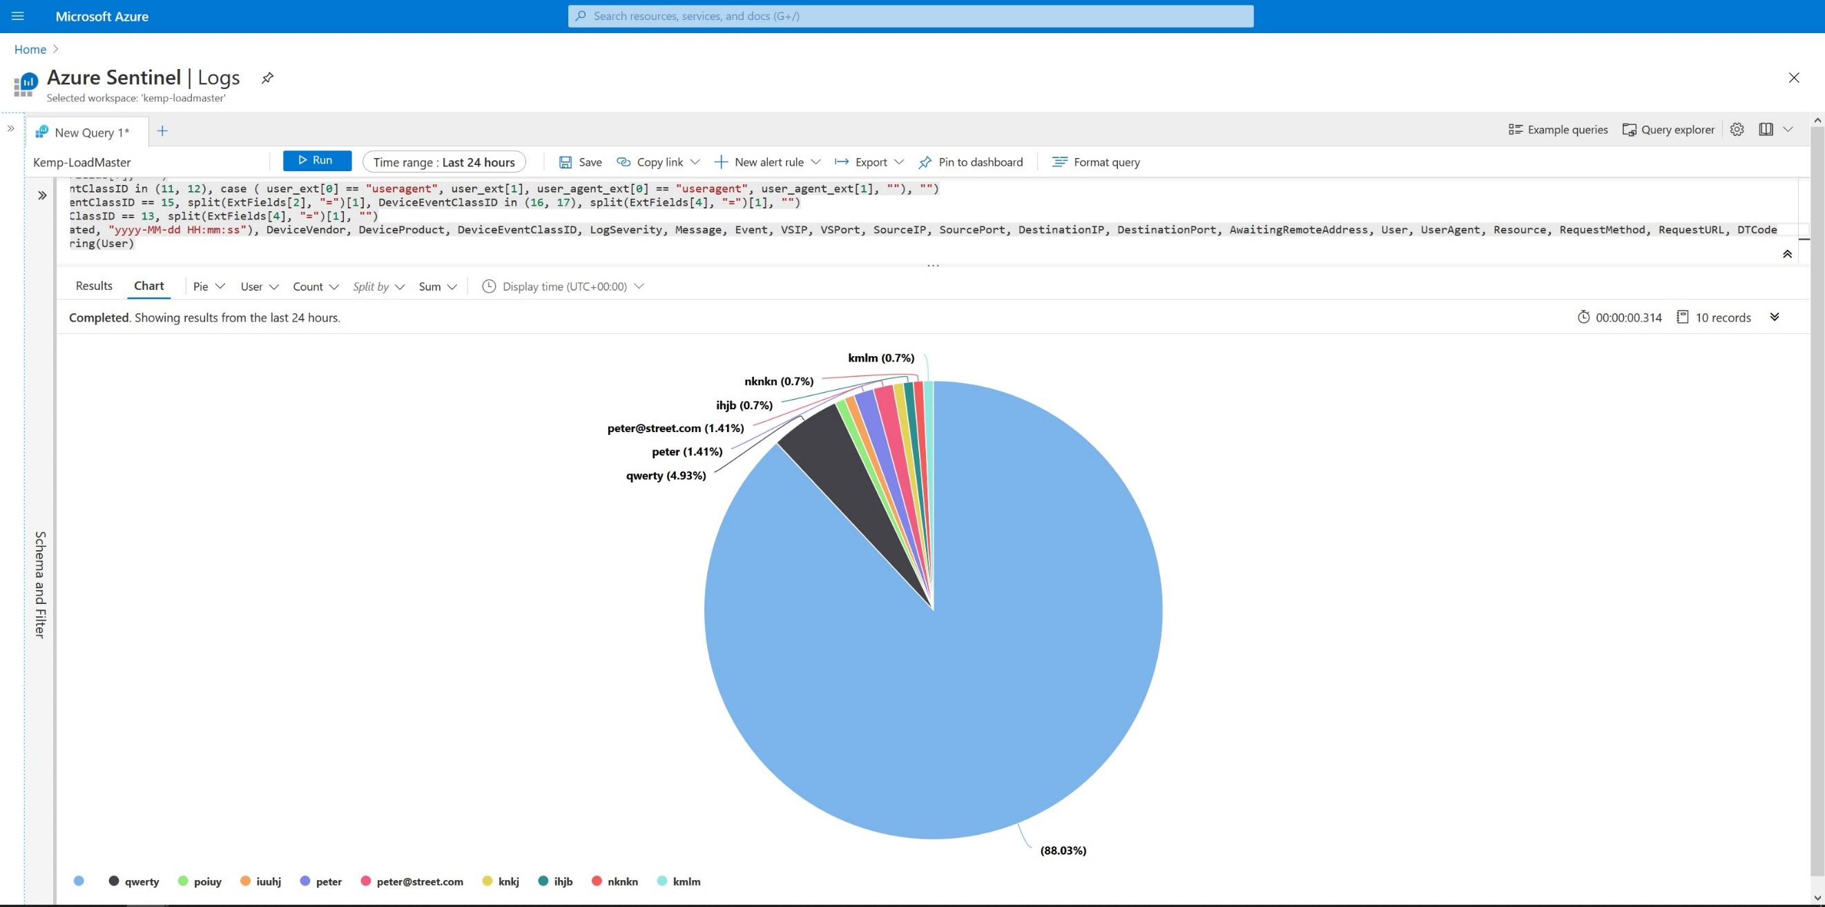Open the Azure portal hamburger menu
This screenshot has height=907, width=1825.
(18, 16)
